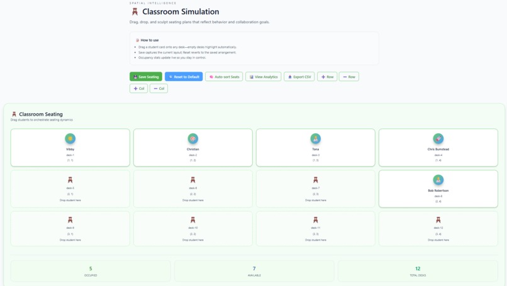This screenshot has height=286, width=507.
Task: Save the current seating arrangement
Action: coord(146,77)
